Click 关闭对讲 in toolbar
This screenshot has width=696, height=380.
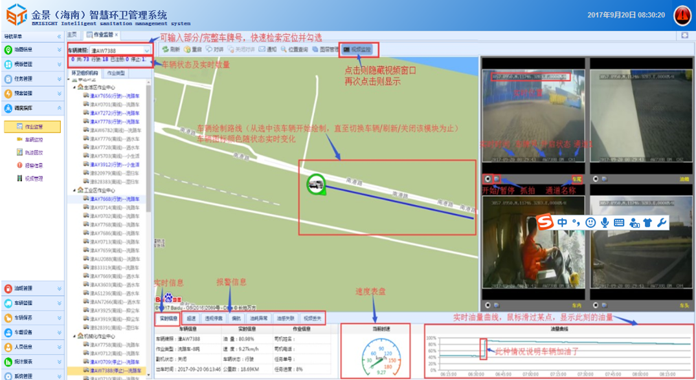241,50
